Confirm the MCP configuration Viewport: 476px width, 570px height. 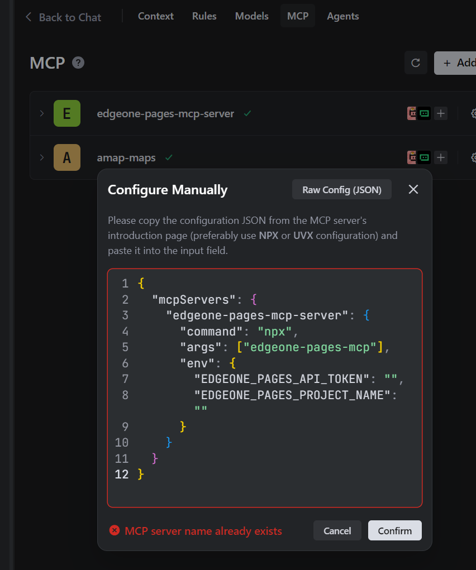coord(394,530)
